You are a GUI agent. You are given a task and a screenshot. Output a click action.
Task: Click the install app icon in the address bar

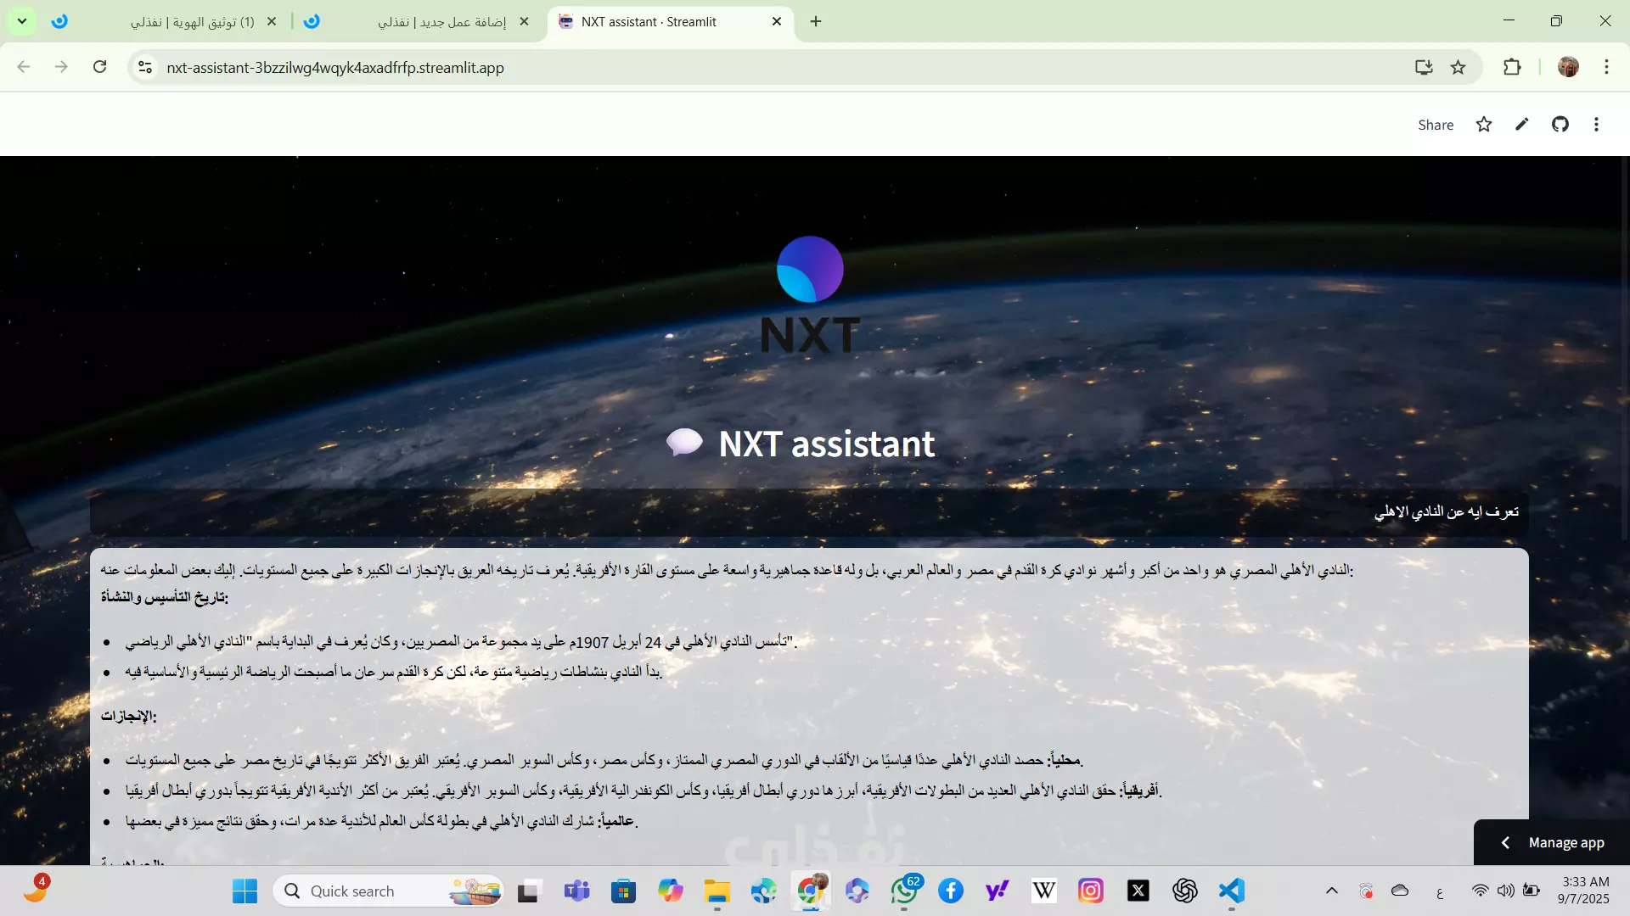pyautogui.click(x=1424, y=67)
